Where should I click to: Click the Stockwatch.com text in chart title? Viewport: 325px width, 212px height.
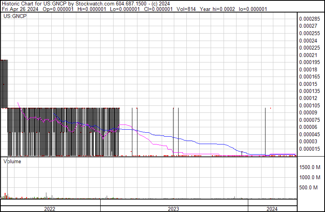95,4
